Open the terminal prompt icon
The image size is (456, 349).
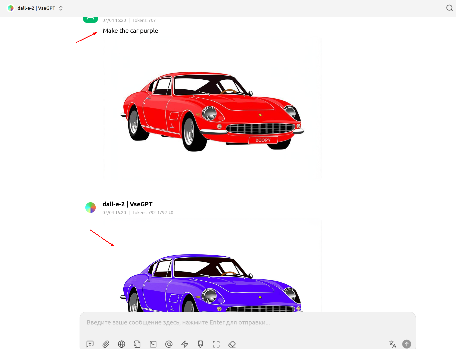(153, 344)
